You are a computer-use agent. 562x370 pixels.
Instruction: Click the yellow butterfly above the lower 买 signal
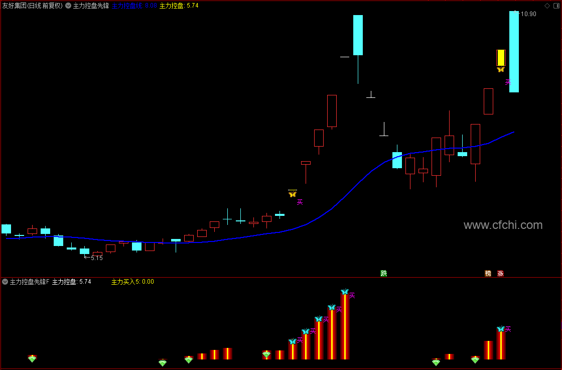coord(293,194)
